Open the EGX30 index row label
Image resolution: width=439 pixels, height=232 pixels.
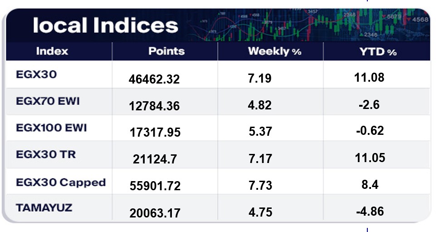click(37, 75)
